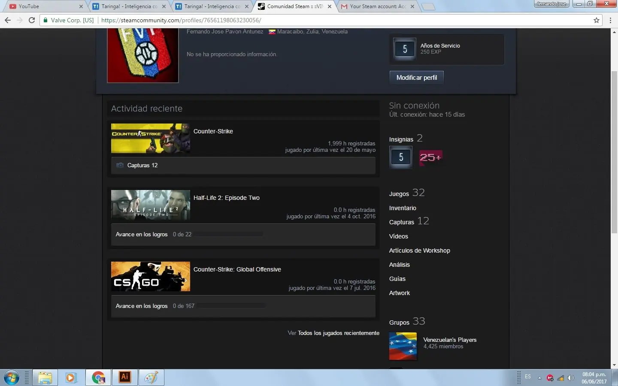Close the Comunidad Steam tab
This screenshot has width=618, height=386.
[x=330, y=6]
